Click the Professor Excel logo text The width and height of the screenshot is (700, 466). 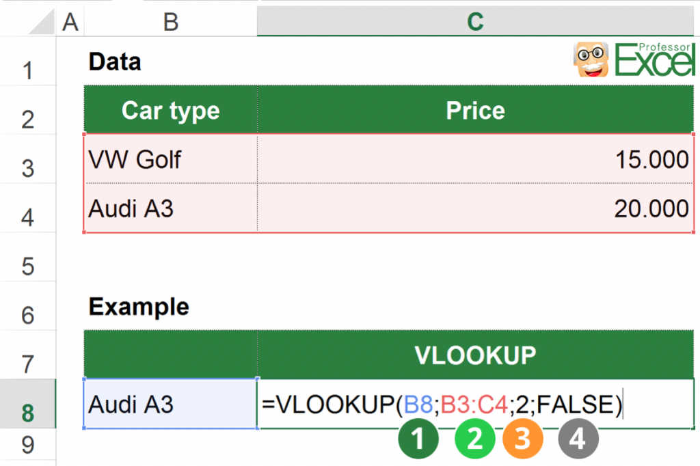click(655, 59)
